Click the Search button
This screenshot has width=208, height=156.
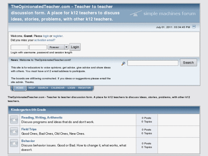pos(188,62)
